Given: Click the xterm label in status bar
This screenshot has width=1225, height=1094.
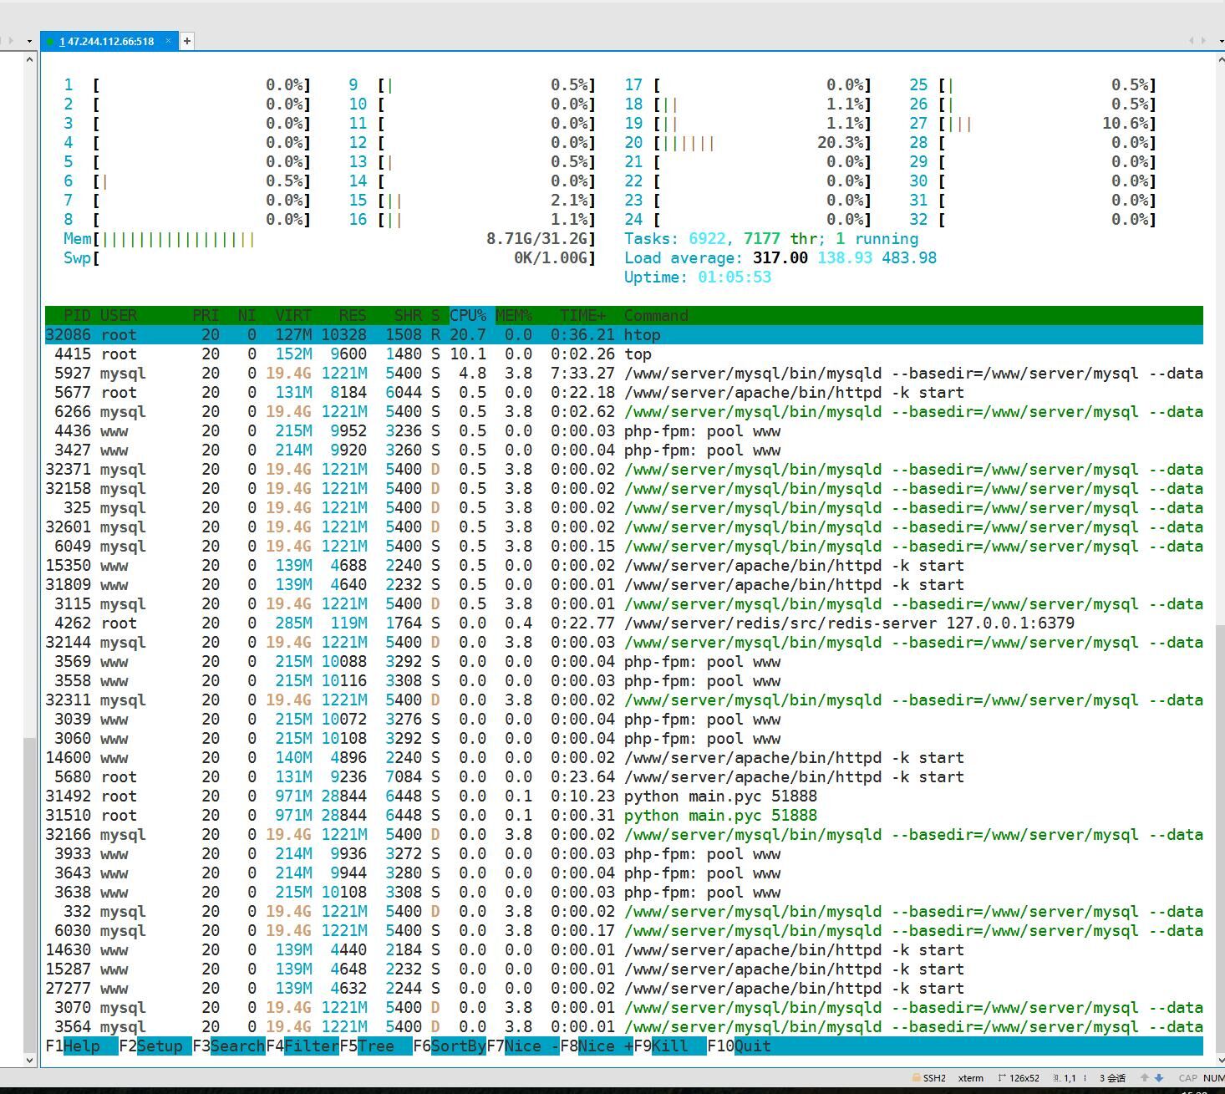Looking at the screenshot, I should click(970, 1078).
